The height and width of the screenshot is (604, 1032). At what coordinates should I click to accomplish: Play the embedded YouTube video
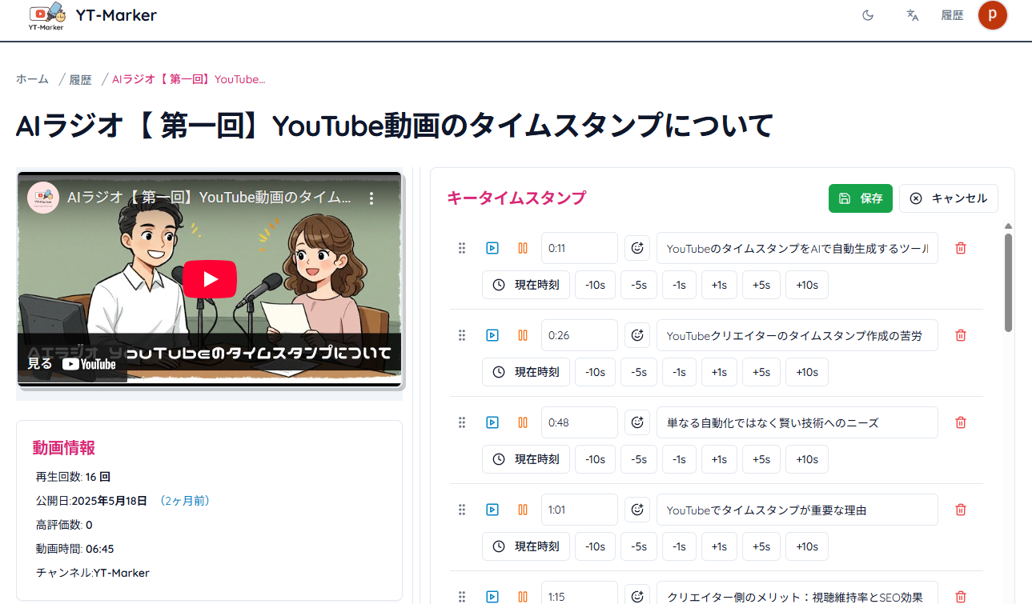point(210,279)
